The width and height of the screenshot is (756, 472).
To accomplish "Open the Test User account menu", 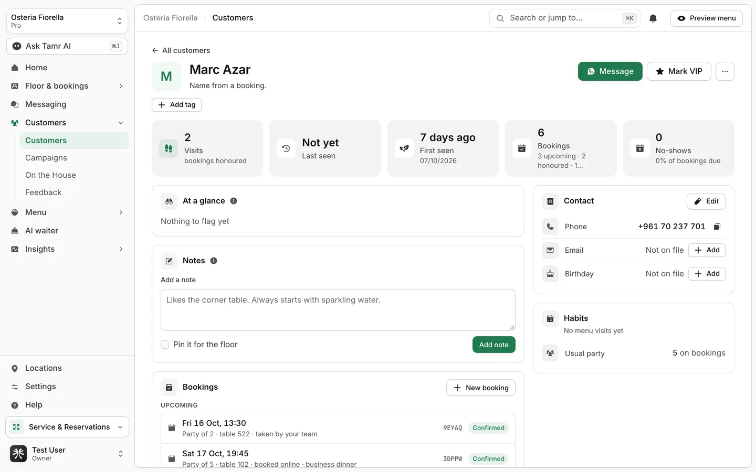I will point(67,454).
